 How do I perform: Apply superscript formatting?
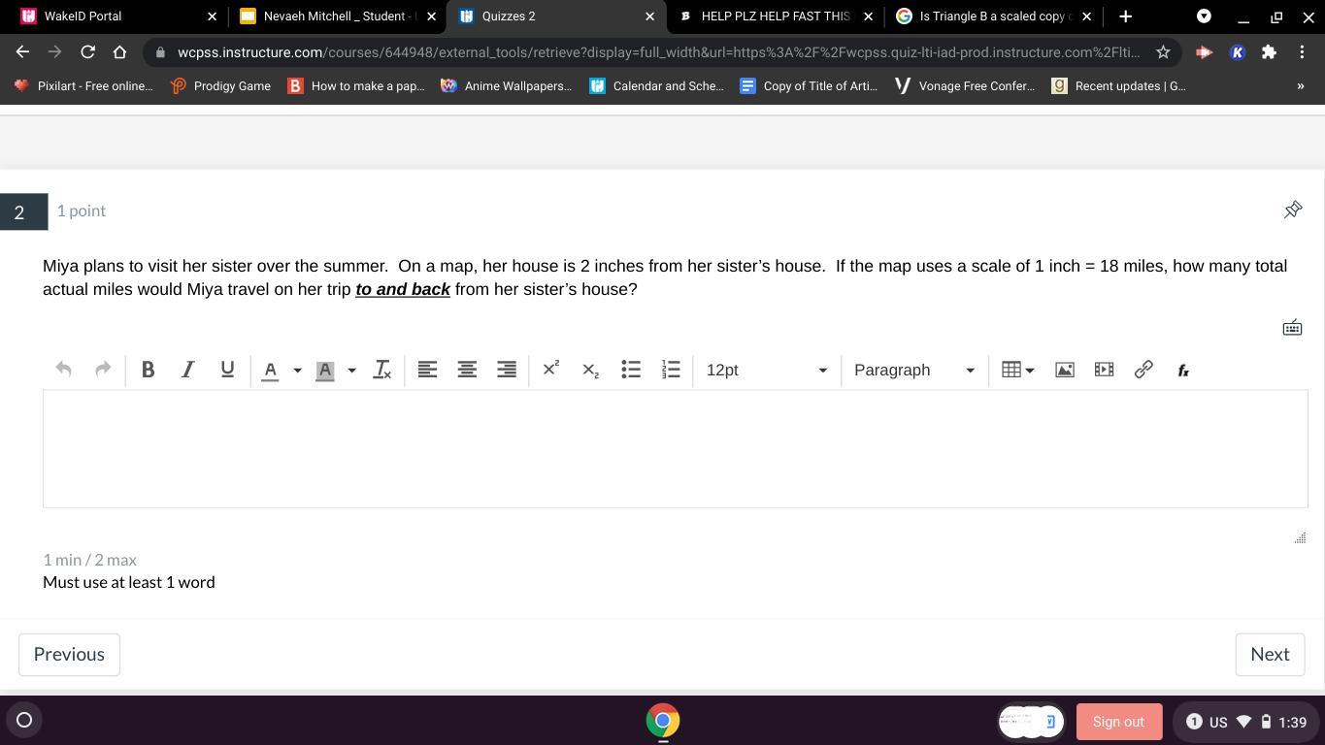coord(550,370)
